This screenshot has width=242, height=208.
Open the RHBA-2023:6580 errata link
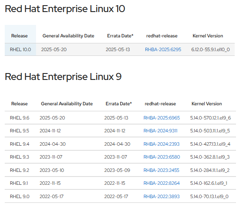(x=162, y=157)
